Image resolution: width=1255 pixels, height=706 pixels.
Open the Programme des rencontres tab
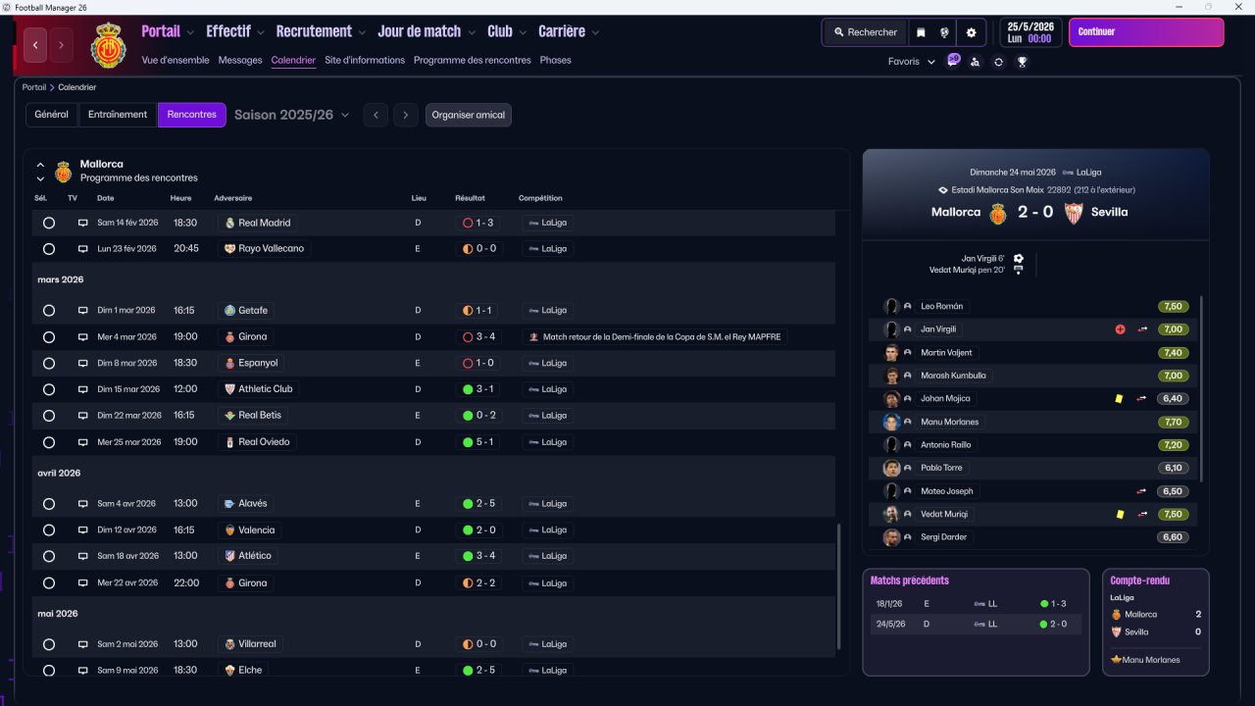(x=473, y=61)
